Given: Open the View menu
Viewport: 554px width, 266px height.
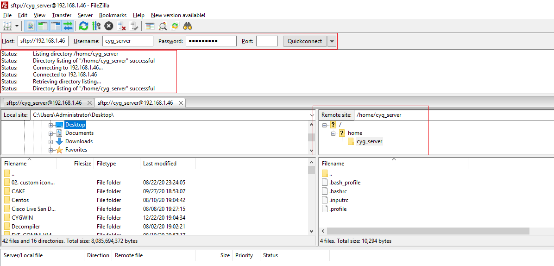Looking at the screenshot, I should [x=39, y=15].
